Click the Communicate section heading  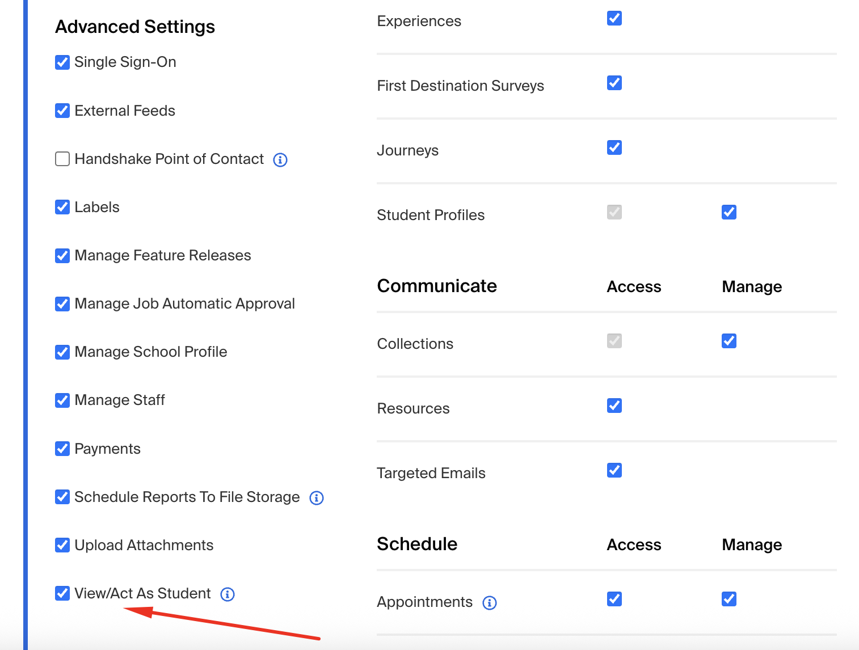click(437, 286)
